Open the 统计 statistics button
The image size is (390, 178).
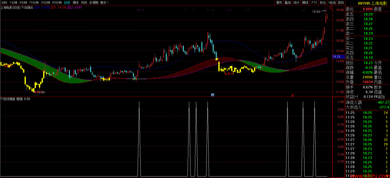(x=296, y=3)
